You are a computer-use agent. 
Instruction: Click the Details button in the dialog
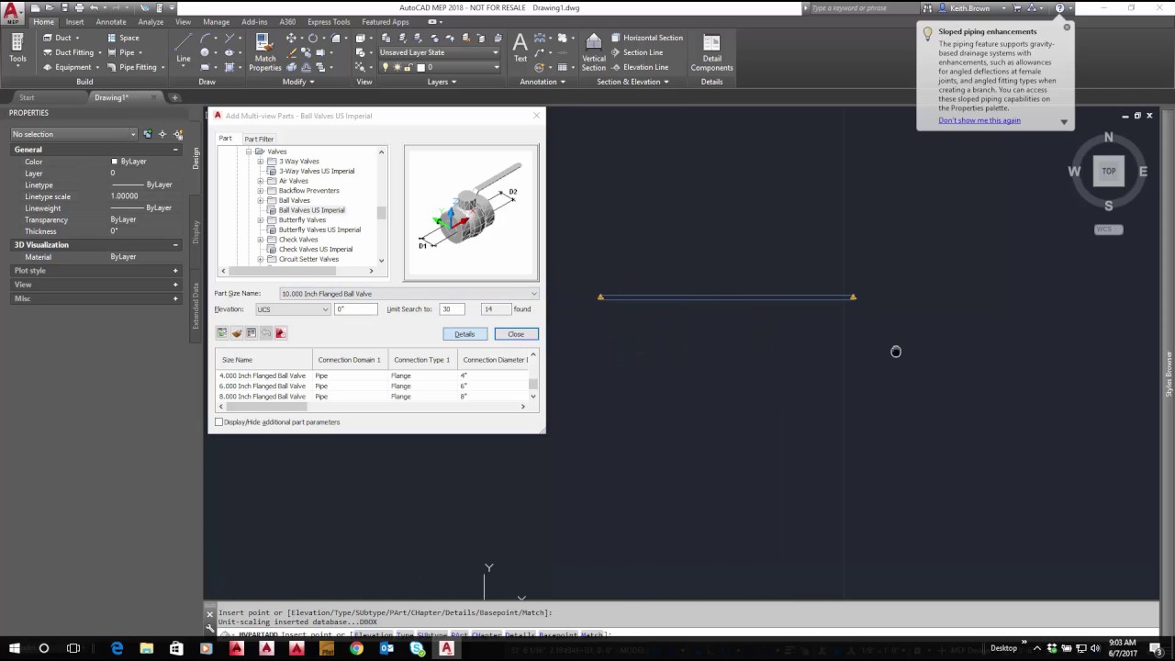click(464, 334)
